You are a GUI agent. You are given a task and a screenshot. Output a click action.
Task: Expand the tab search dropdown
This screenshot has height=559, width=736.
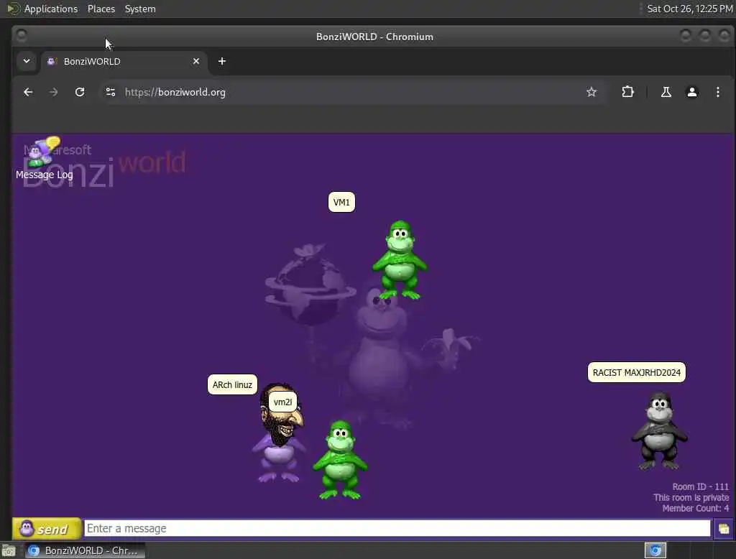(x=27, y=61)
